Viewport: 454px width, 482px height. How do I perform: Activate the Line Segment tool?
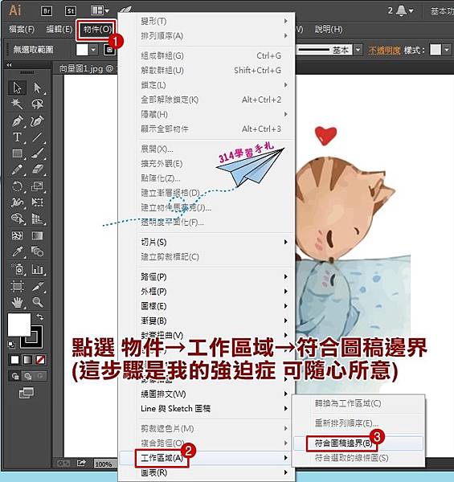pyautogui.click(x=37, y=137)
